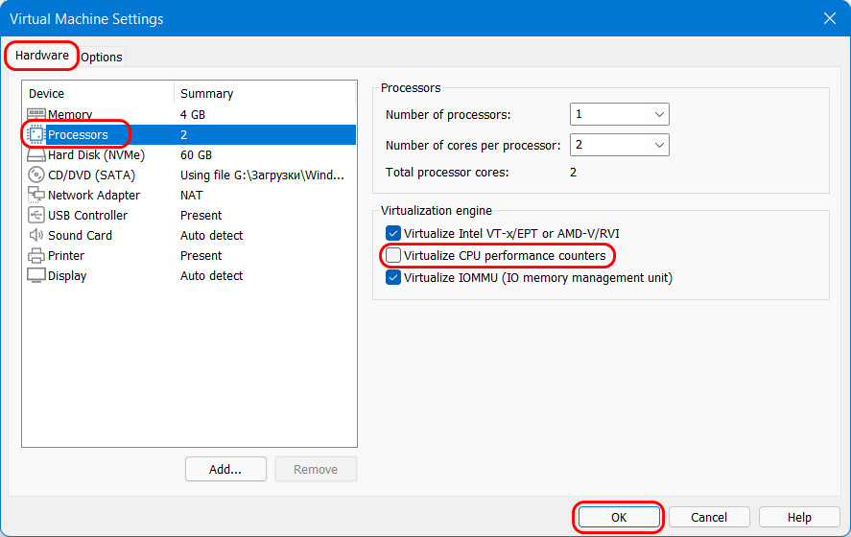The image size is (851, 537).
Task: Enable Virtualize CPU performance counters checkbox
Action: coord(393,255)
